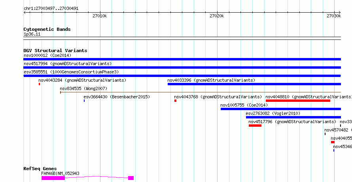Click the blue bar under nsv1000012
352x182 pixels.
point(182,59)
